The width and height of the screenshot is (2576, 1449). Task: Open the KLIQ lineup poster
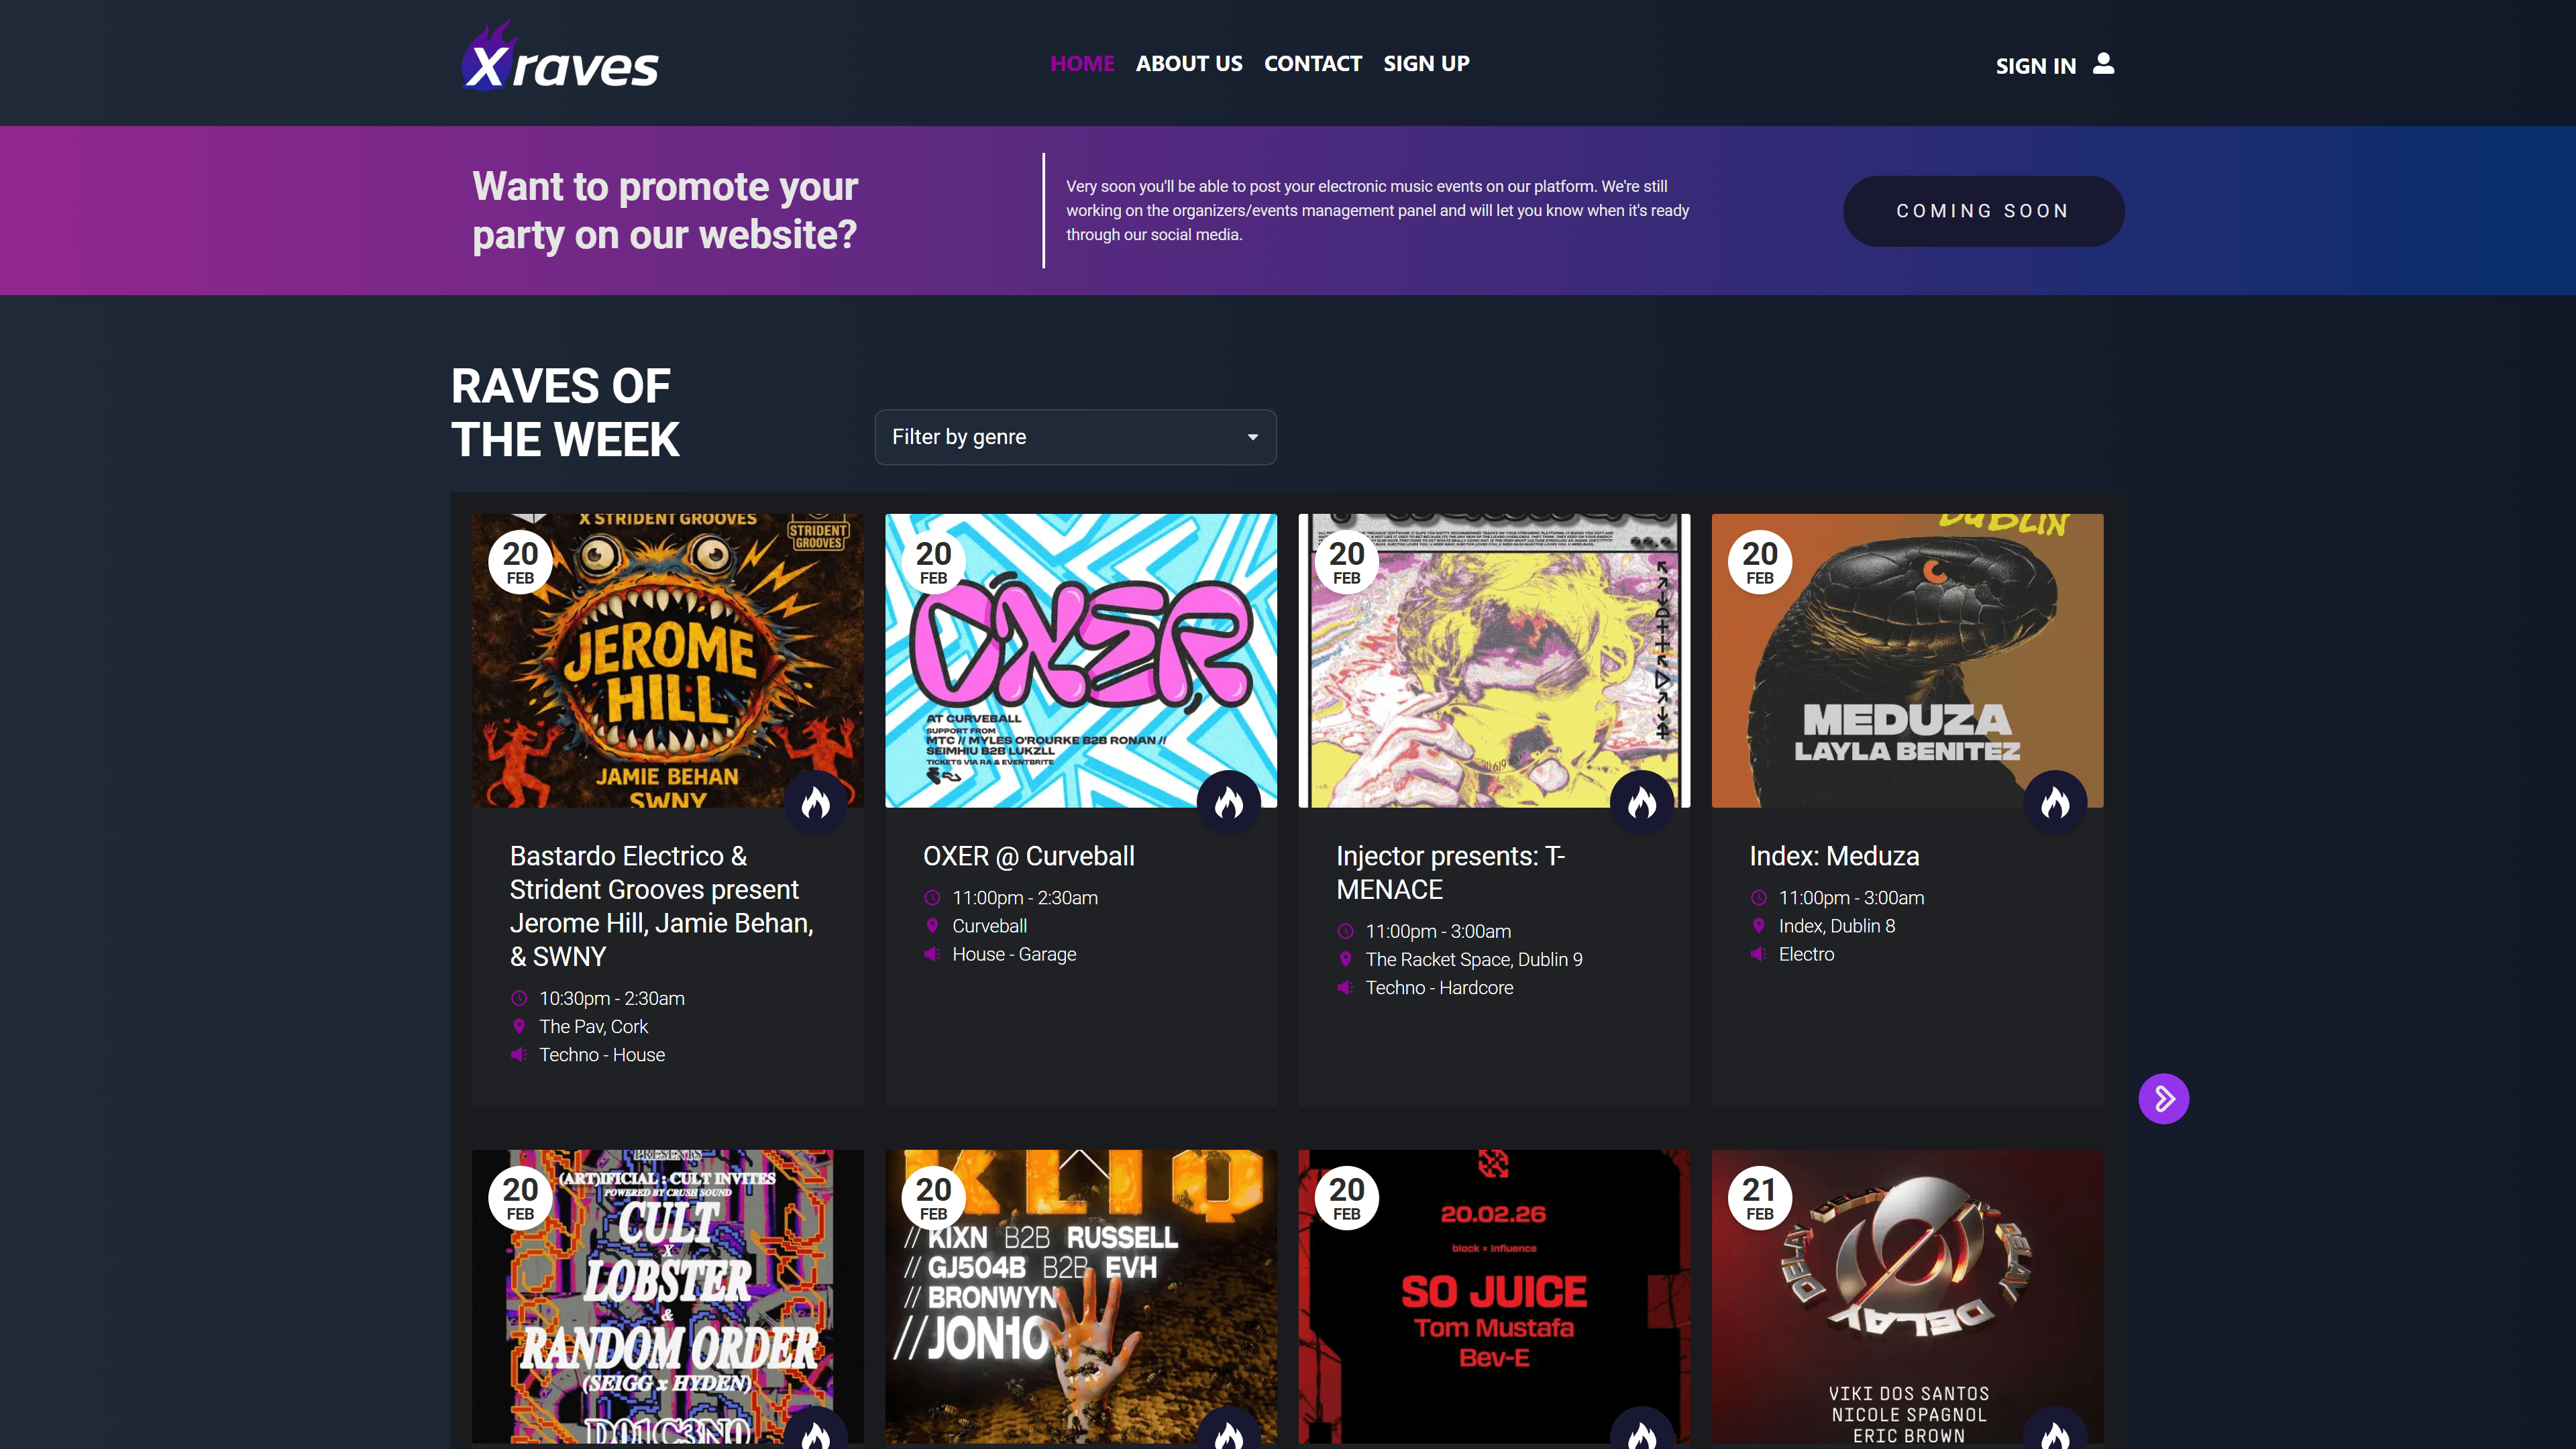[1081, 1296]
